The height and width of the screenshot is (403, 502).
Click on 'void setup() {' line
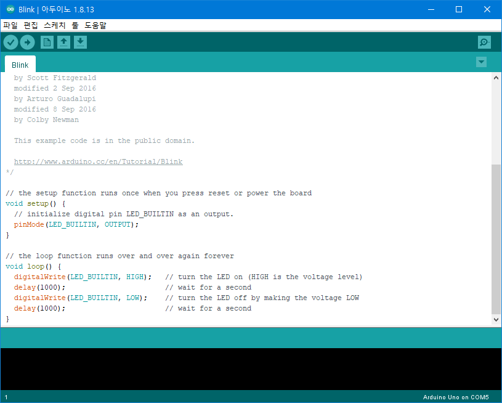pyautogui.click(x=36, y=203)
